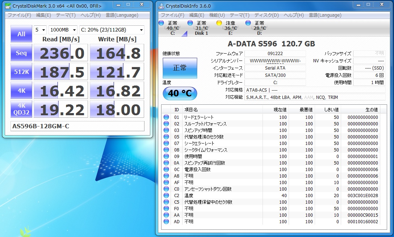Viewport: 394px width, 237px height.
Task: Select drive C: status icon at 40 °C
Action: 162,23
